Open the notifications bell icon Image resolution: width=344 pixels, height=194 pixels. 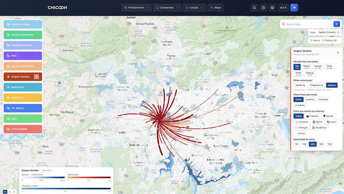[x=254, y=7]
